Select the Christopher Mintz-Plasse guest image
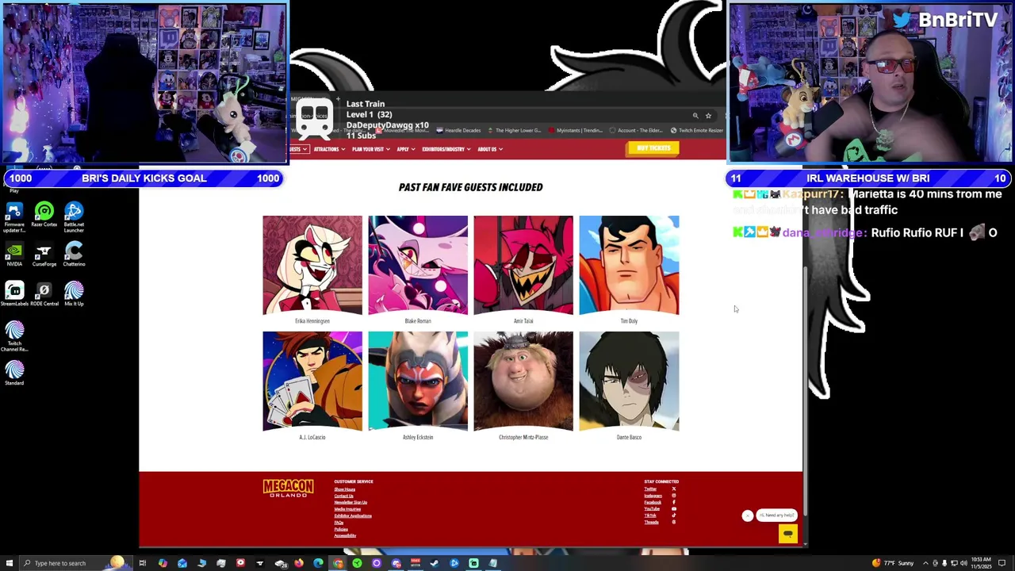 (523, 381)
